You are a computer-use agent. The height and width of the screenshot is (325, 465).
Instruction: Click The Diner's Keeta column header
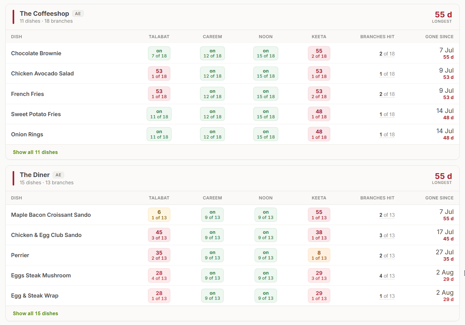319,198
